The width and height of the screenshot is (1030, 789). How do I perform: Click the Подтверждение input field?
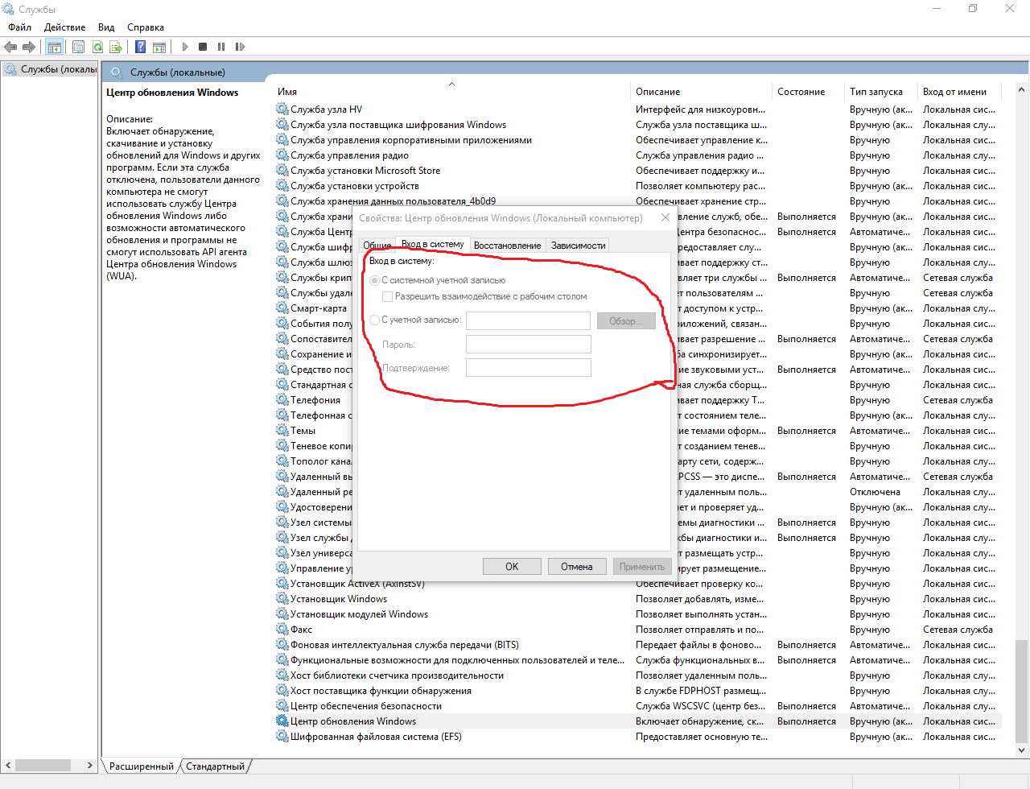coord(529,368)
